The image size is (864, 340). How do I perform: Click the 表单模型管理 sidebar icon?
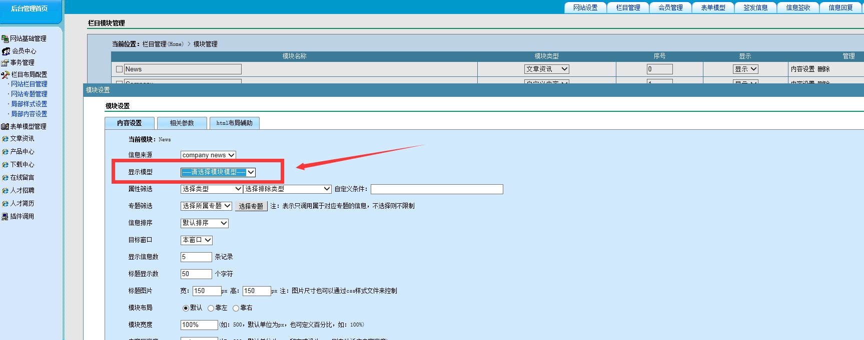[x=5, y=126]
